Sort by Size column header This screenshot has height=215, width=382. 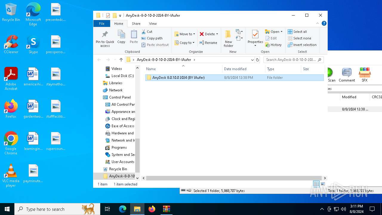312,69
